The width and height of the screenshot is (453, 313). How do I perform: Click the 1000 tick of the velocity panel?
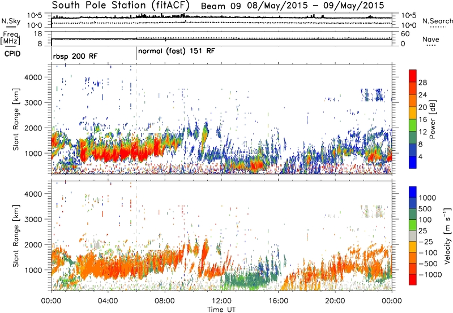tap(33, 270)
